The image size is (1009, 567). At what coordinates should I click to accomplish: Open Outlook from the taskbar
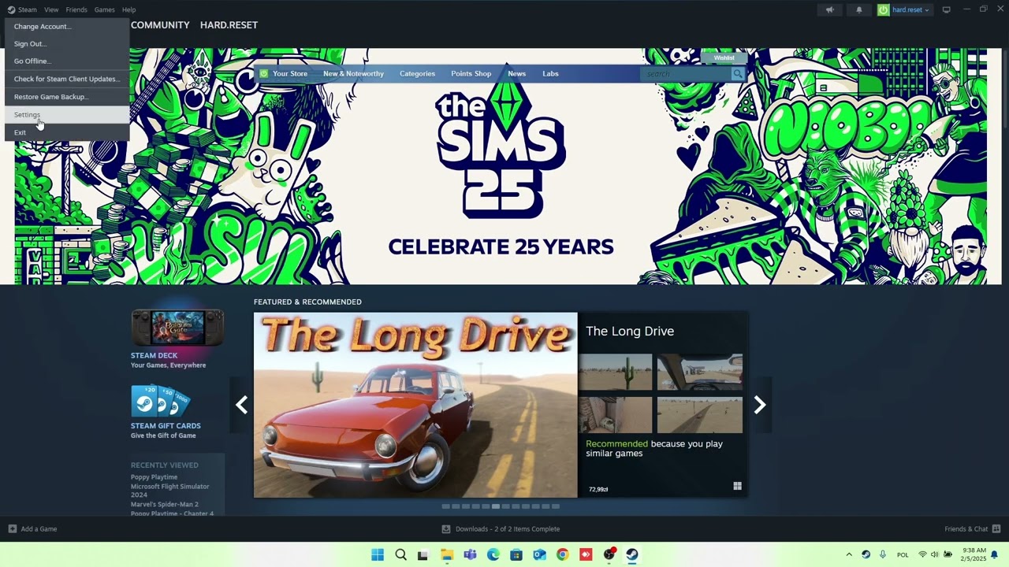(x=539, y=554)
